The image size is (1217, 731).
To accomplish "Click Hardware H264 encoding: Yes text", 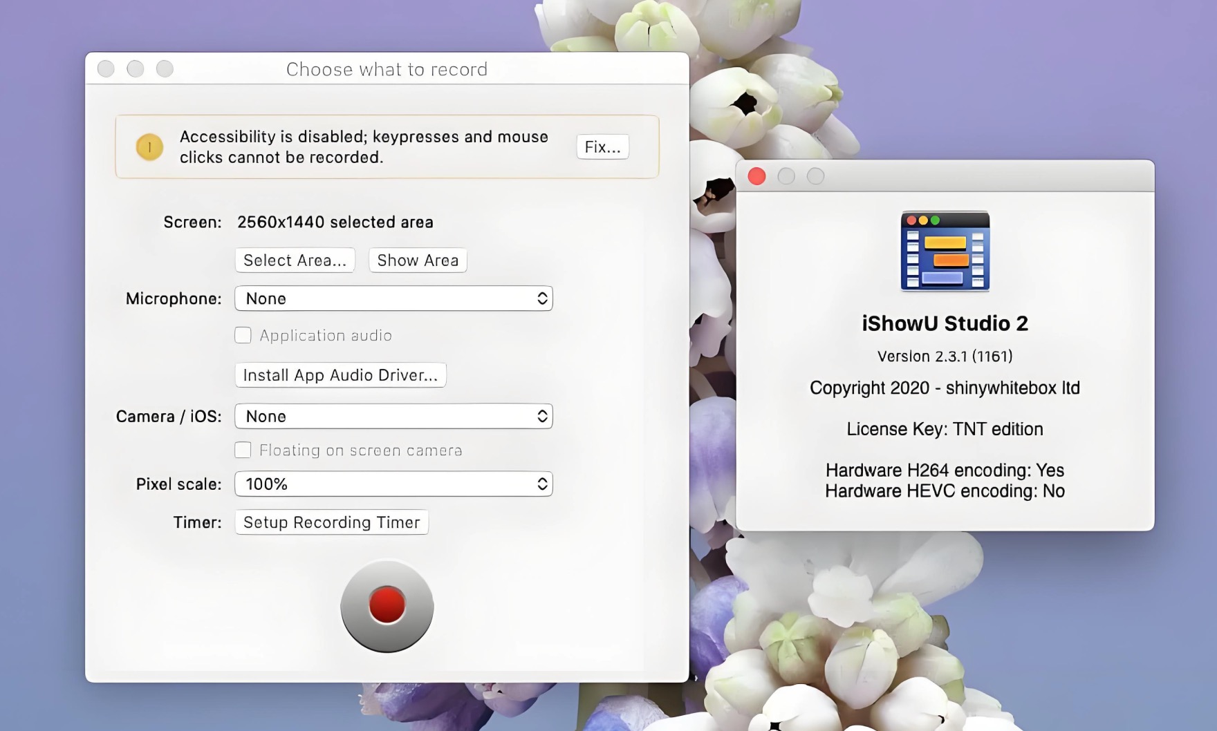I will pos(945,470).
